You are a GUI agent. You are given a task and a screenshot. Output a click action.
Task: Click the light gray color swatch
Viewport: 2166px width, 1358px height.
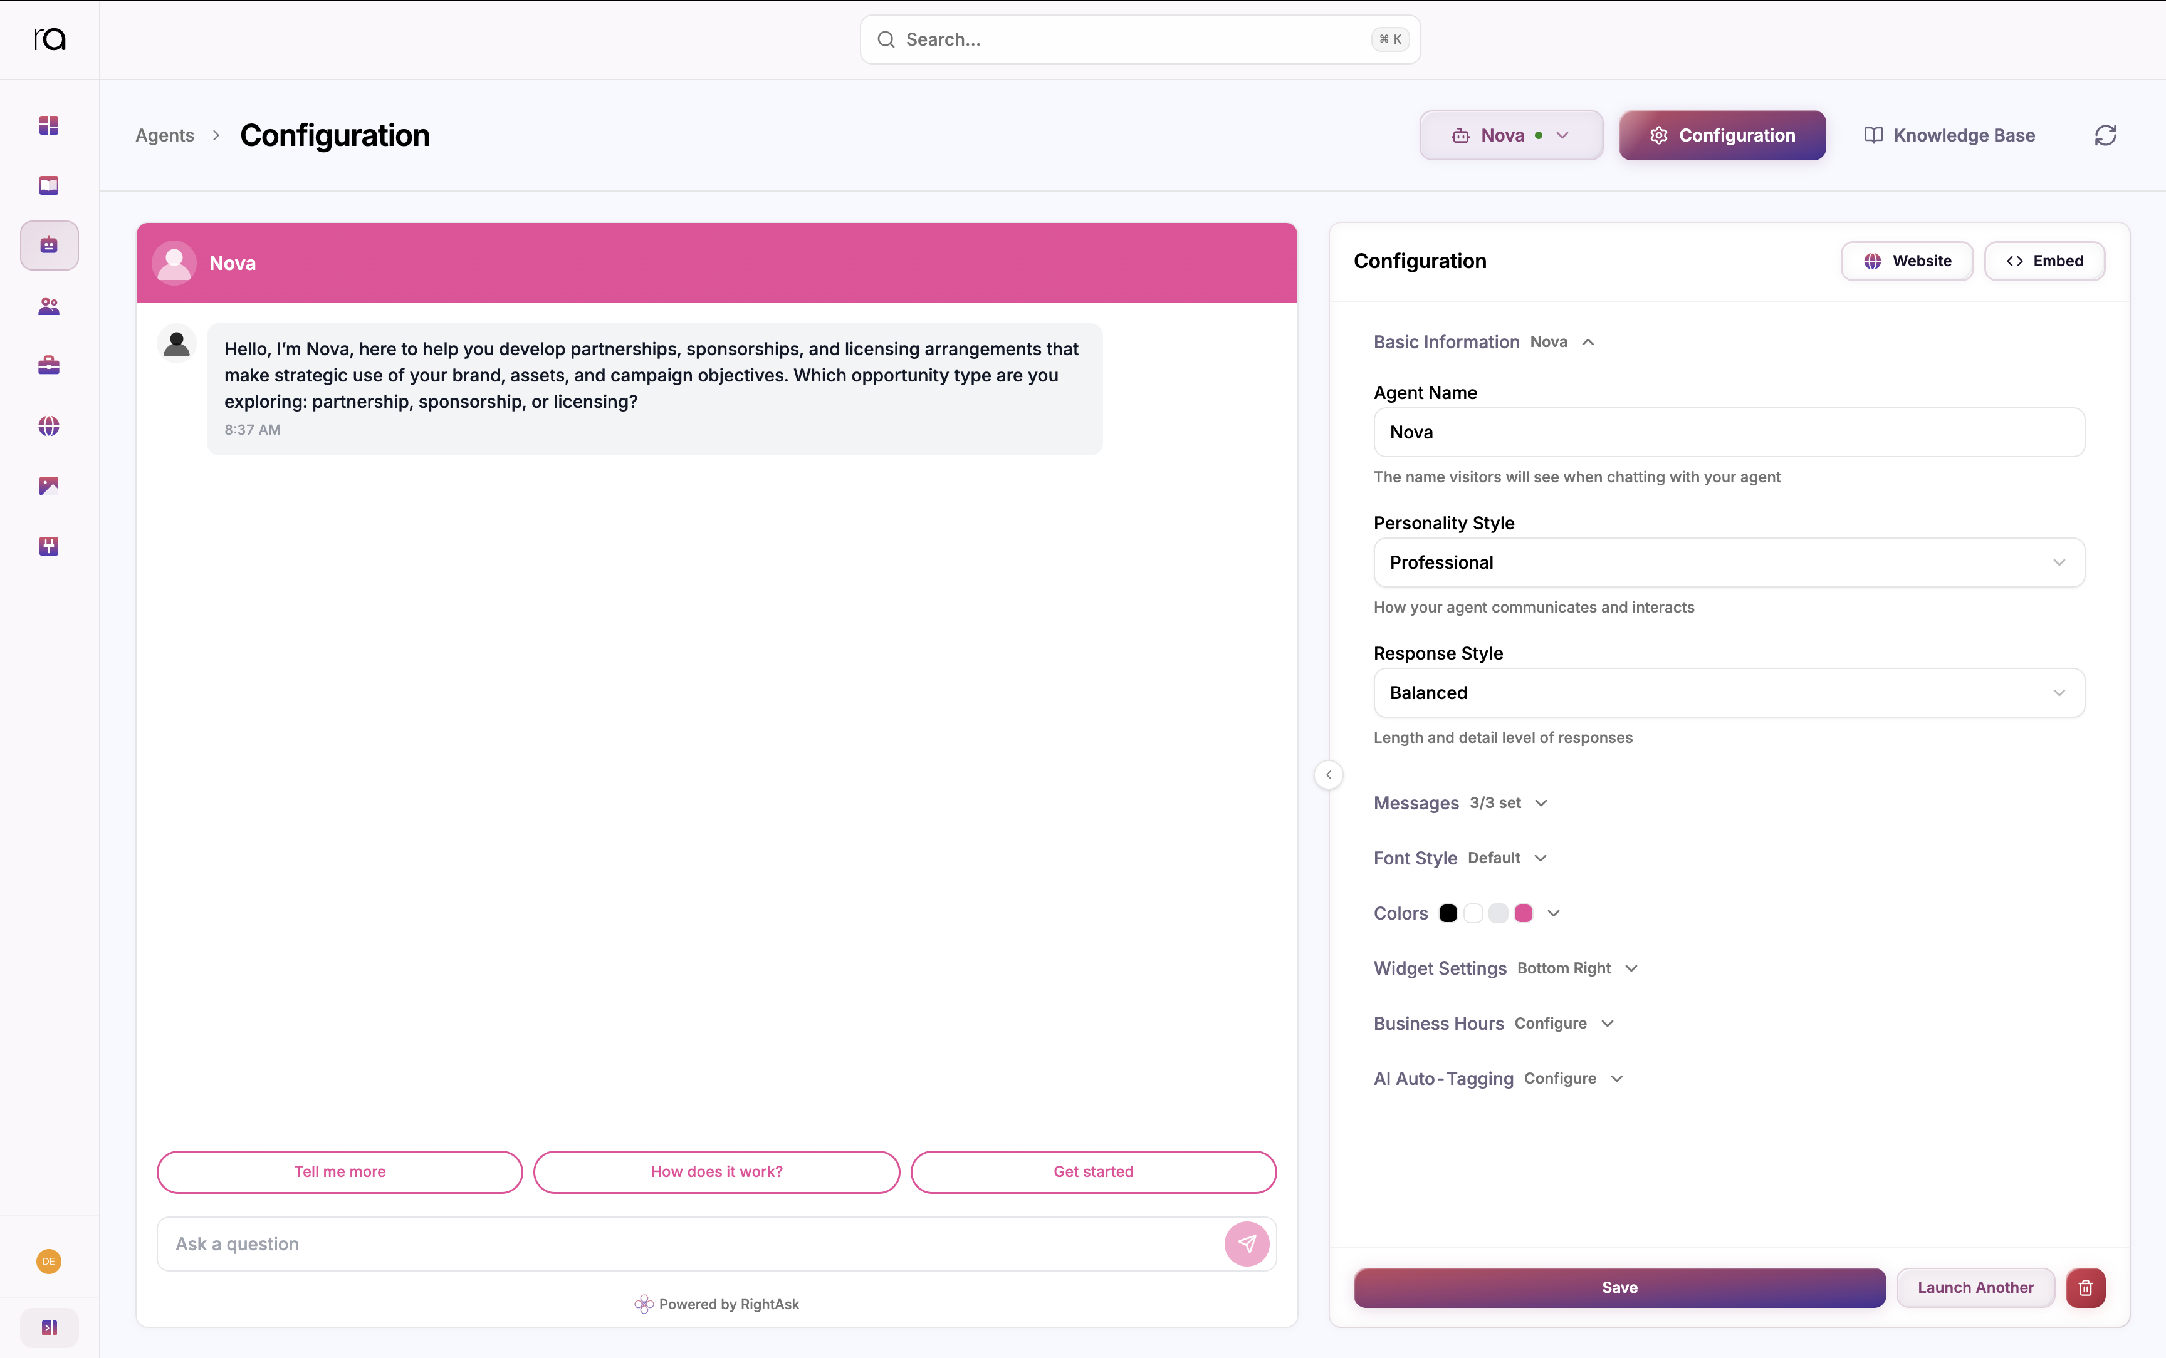coord(1499,913)
